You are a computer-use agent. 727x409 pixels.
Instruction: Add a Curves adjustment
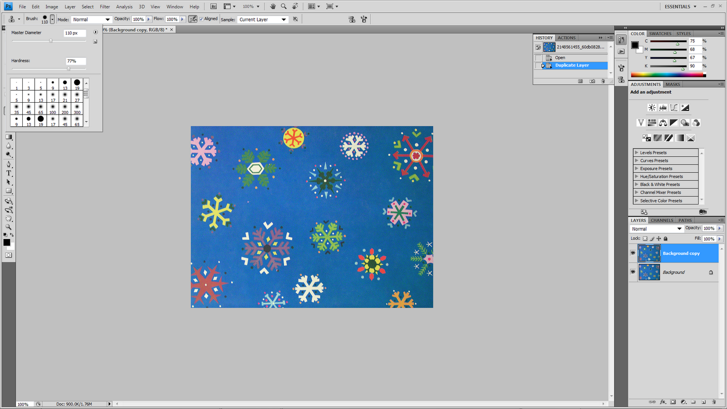pos(674,108)
